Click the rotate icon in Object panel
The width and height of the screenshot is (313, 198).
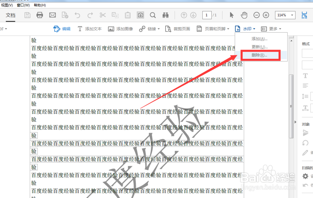pyautogui.click(x=305, y=143)
